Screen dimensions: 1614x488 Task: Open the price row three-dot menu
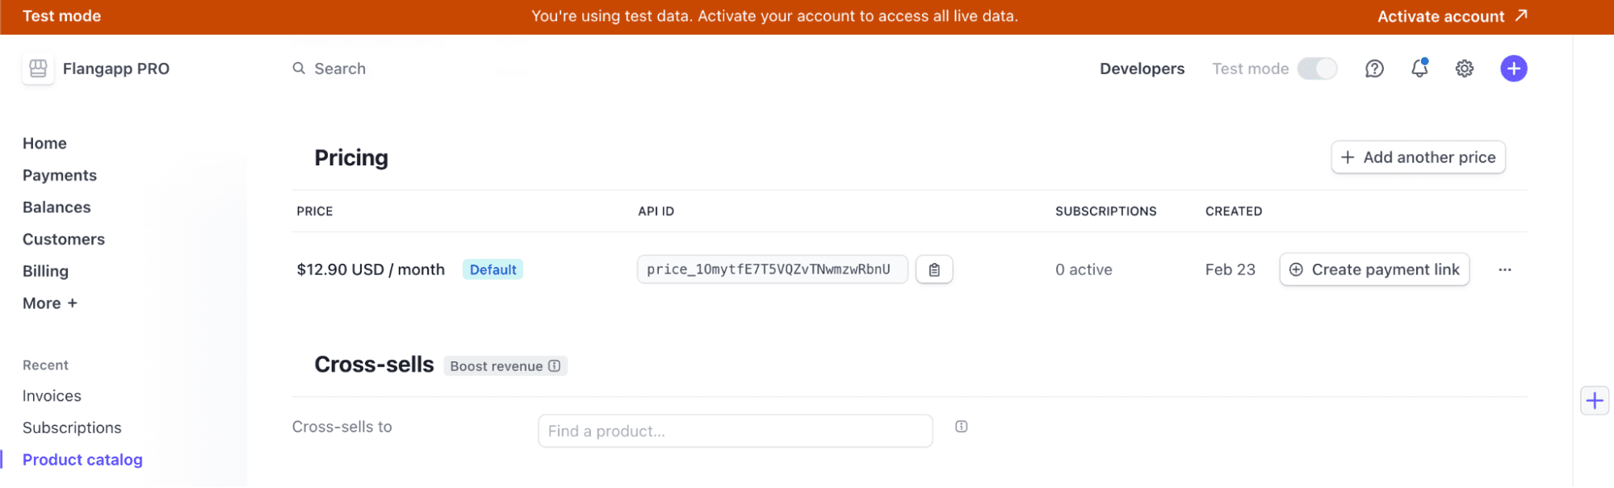tap(1505, 269)
